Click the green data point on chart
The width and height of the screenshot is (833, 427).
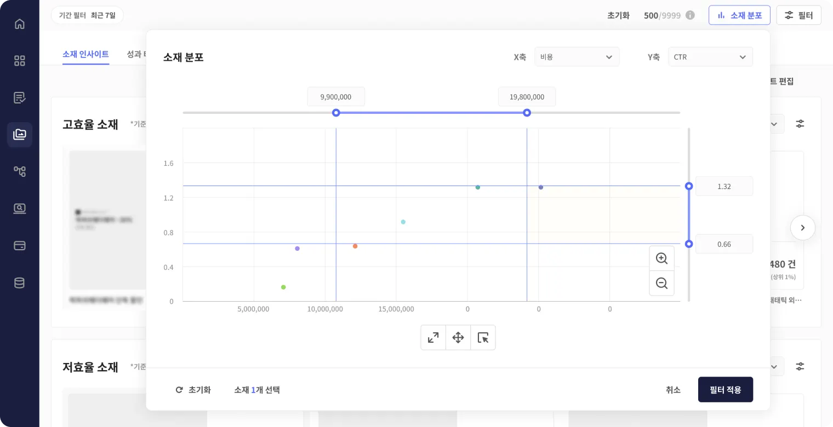pyautogui.click(x=283, y=287)
